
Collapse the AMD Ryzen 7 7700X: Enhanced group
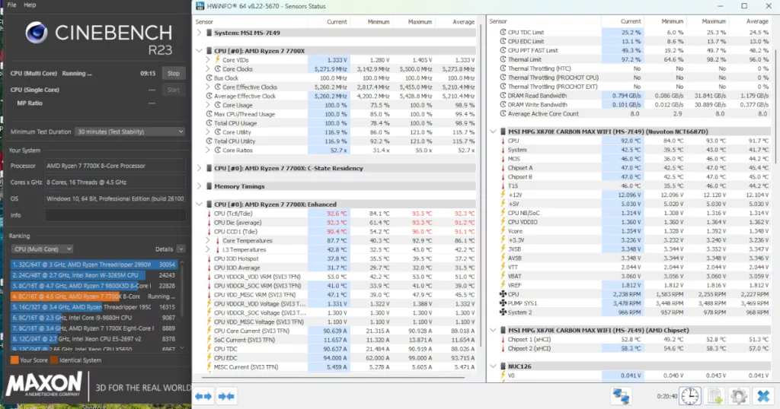tap(199, 204)
